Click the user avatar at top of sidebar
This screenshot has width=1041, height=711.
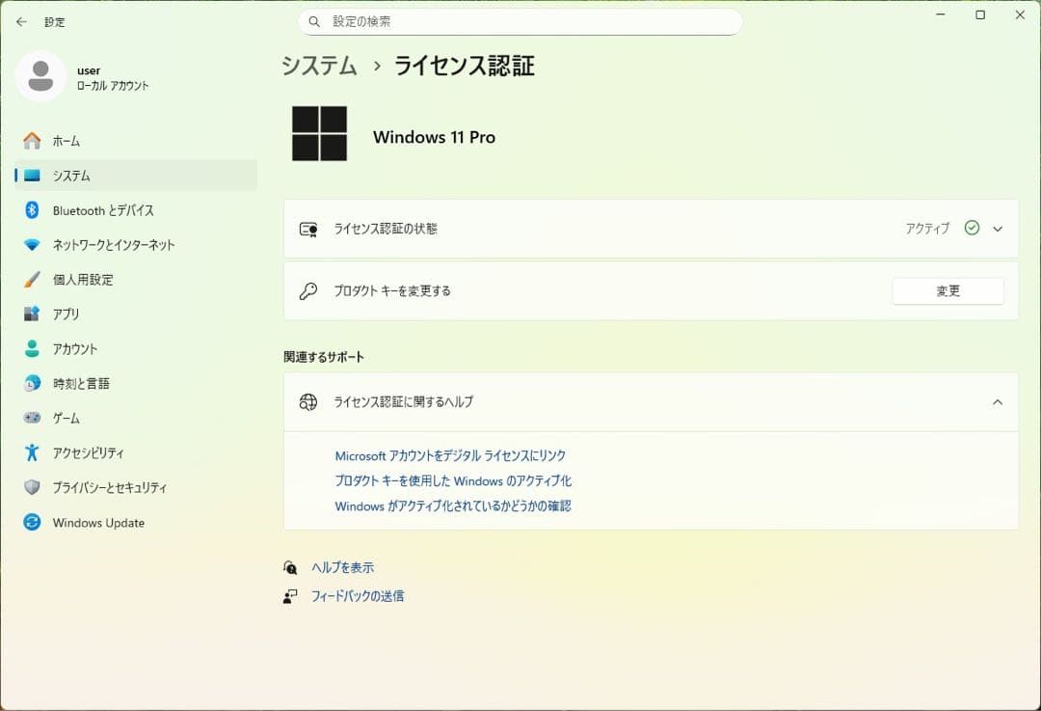pos(40,75)
